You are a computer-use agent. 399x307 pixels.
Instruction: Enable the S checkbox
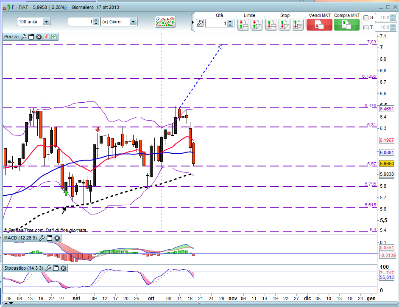point(366,18)
